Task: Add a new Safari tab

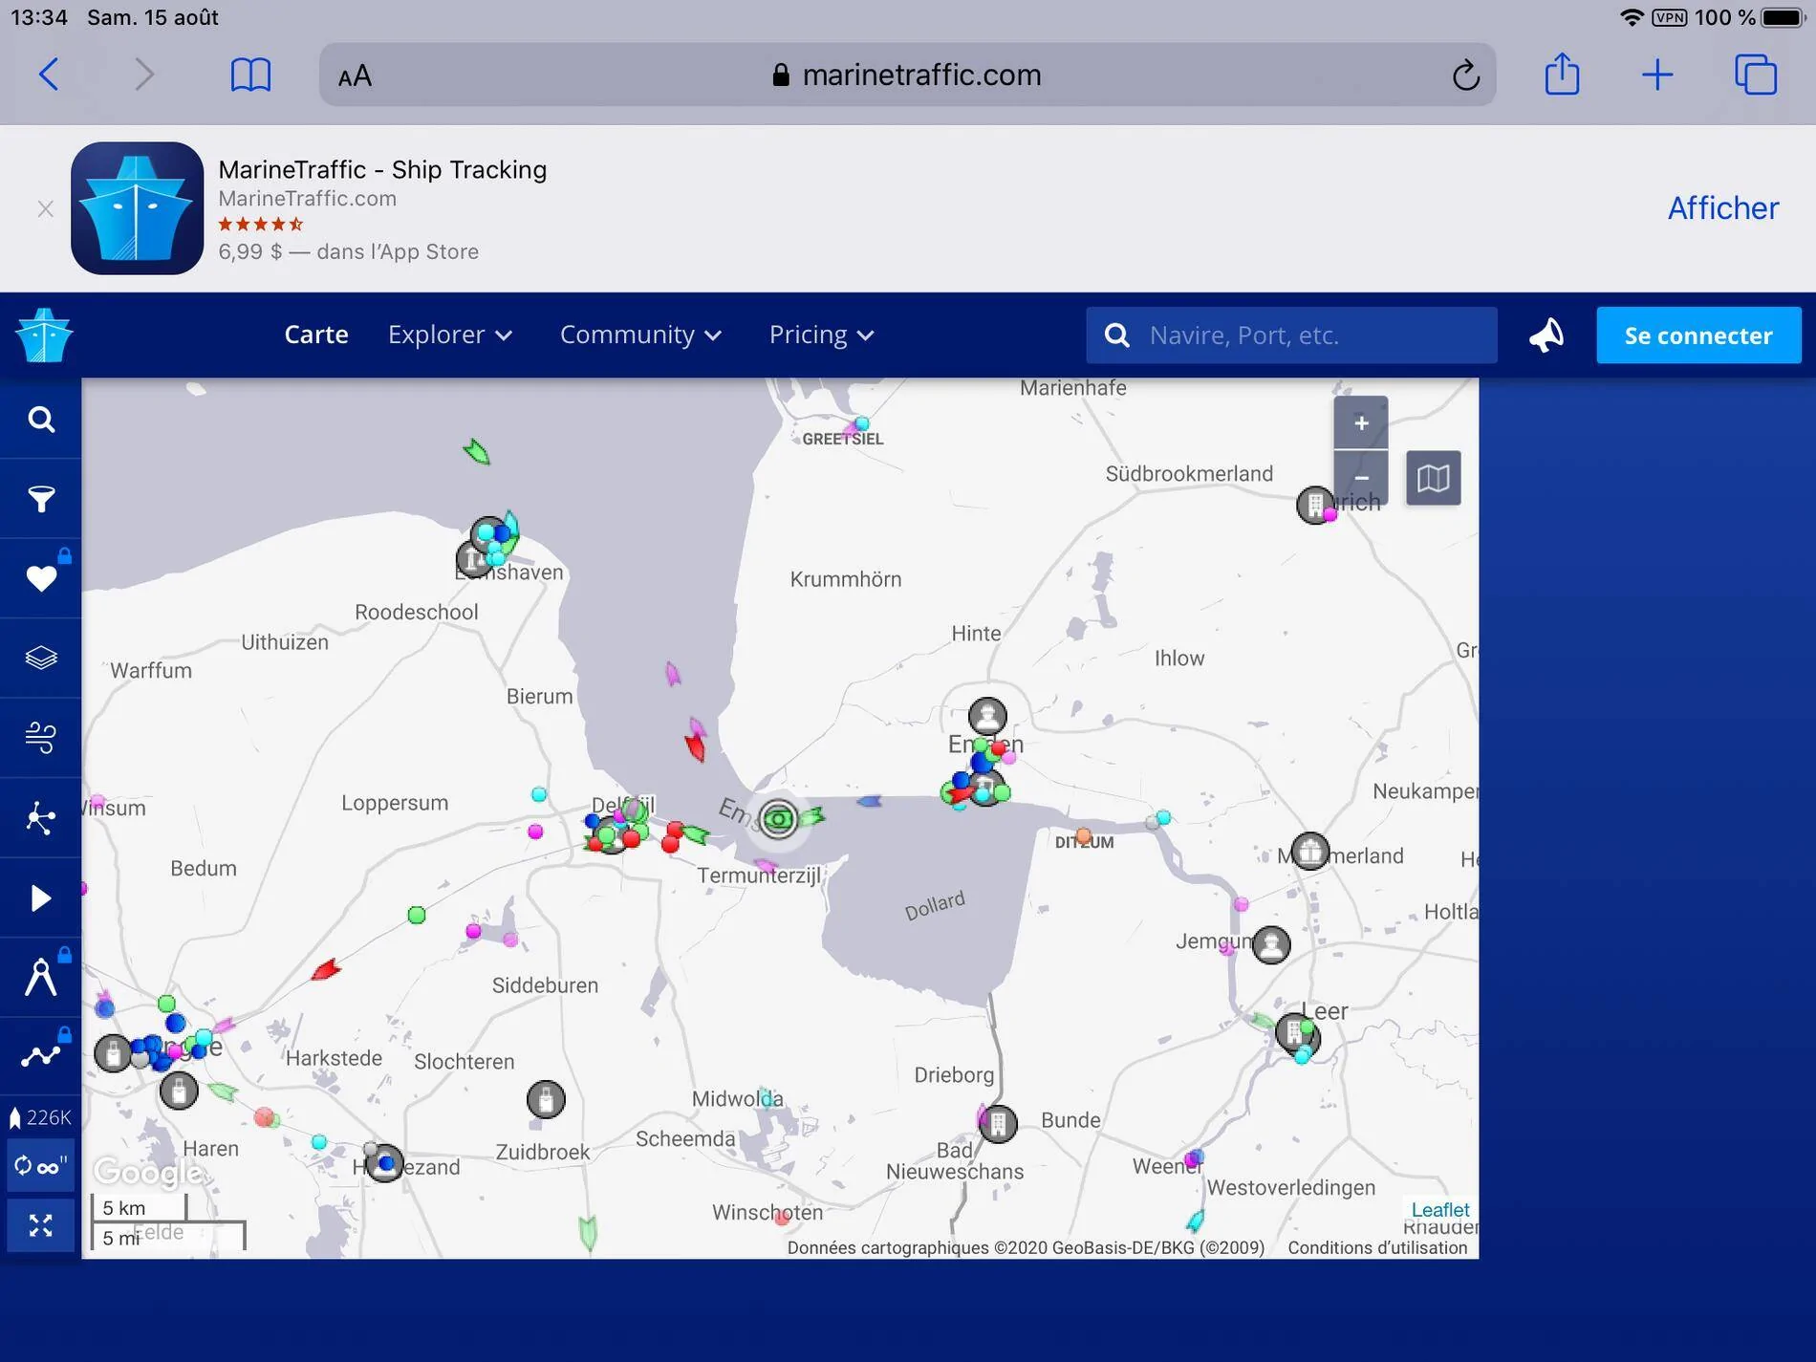Action: (x=1657, y=75)
